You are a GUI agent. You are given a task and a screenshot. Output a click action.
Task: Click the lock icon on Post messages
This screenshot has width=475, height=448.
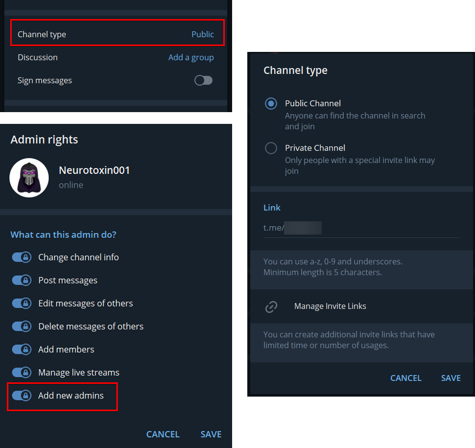click(x=24, y=280)
